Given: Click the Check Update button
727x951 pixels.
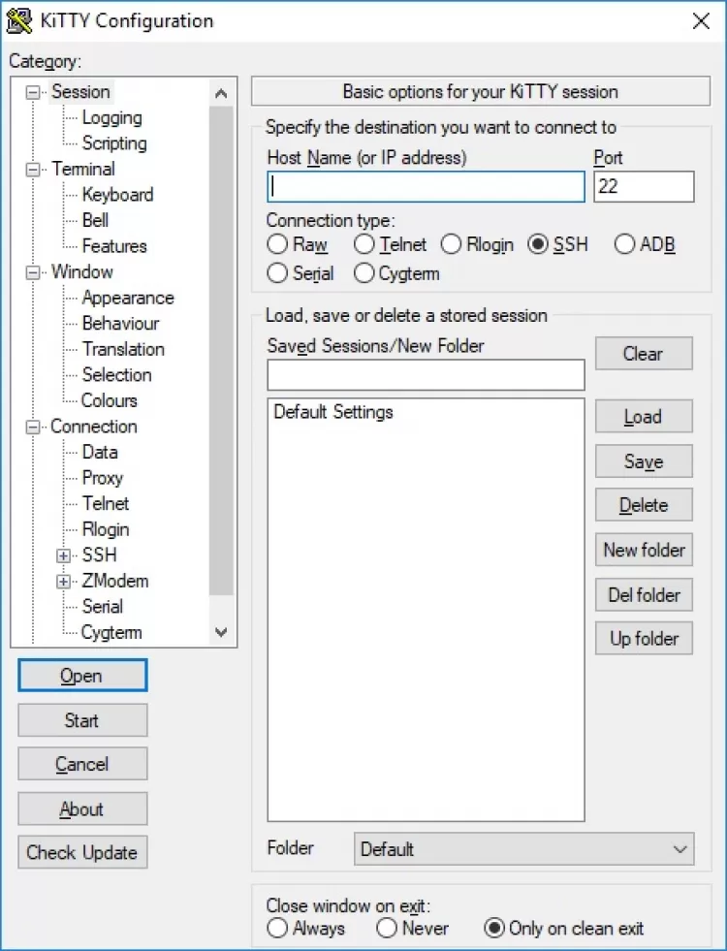Looking at the screenshot, I should pos(82,852).
